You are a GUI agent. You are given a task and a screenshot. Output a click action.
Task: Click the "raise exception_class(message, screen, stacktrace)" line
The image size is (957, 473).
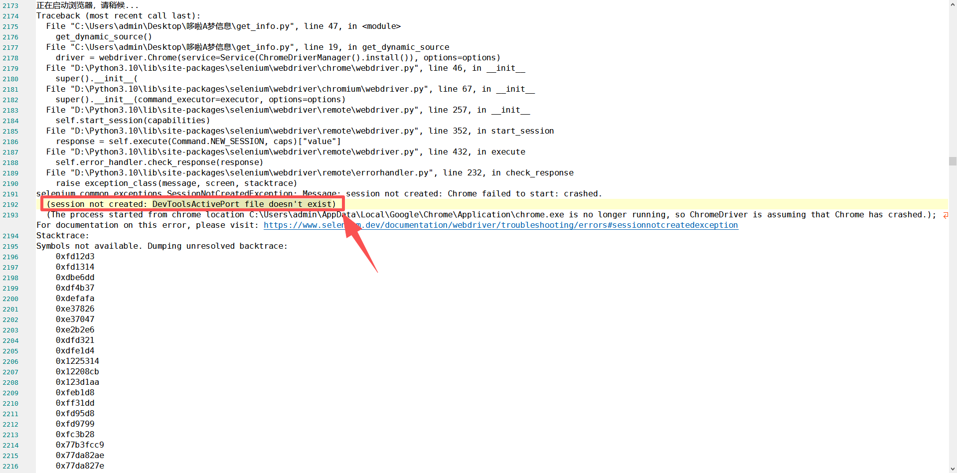[x=176, y=183]
